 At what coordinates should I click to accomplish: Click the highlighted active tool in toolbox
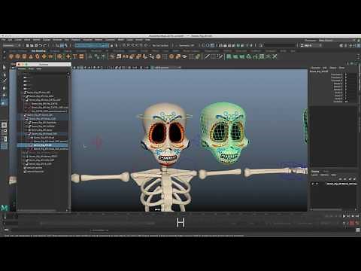[4, 102]
